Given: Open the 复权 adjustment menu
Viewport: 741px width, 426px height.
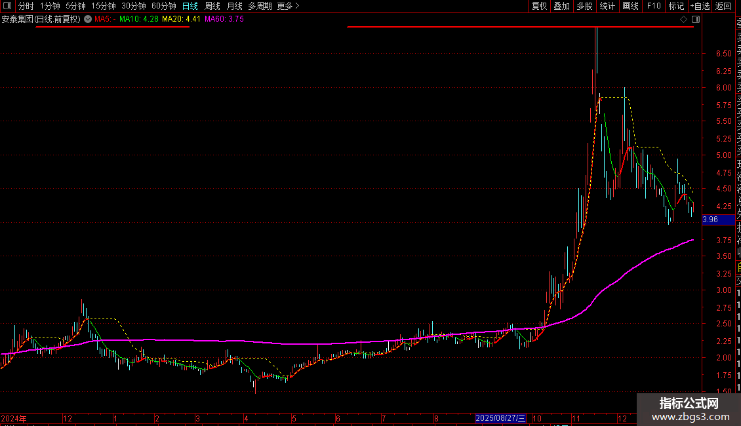Looking at the screenshot, I should 539,6.
